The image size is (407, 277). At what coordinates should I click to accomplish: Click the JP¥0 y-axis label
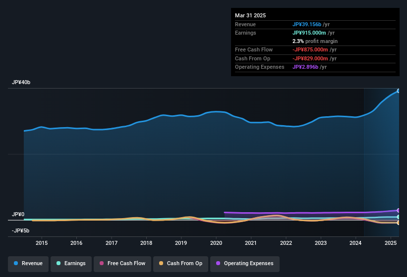coord(18,214)
